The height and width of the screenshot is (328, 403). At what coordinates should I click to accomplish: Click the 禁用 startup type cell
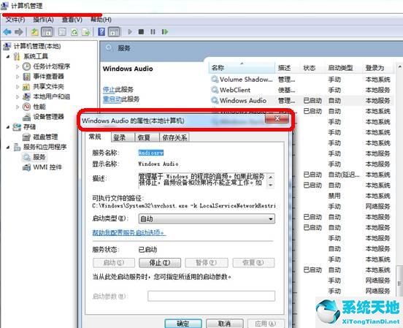point(334,196)
